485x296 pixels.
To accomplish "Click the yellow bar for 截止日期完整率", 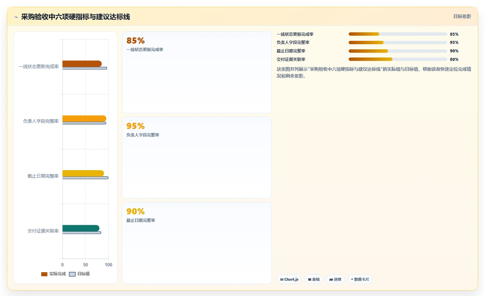I will coord(83,173).
